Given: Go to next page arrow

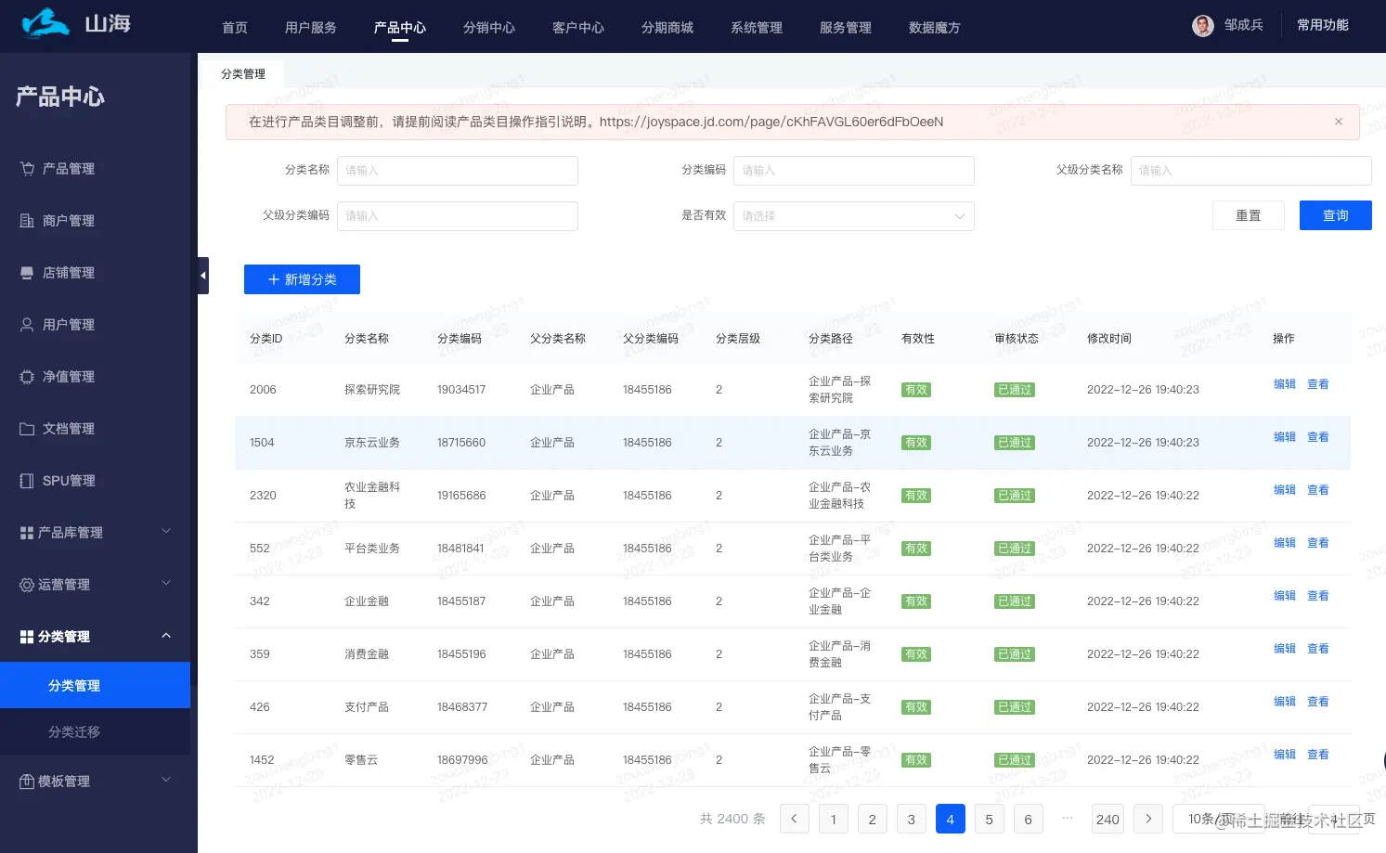Looking at the screenshot, I should pos(1148,819).
